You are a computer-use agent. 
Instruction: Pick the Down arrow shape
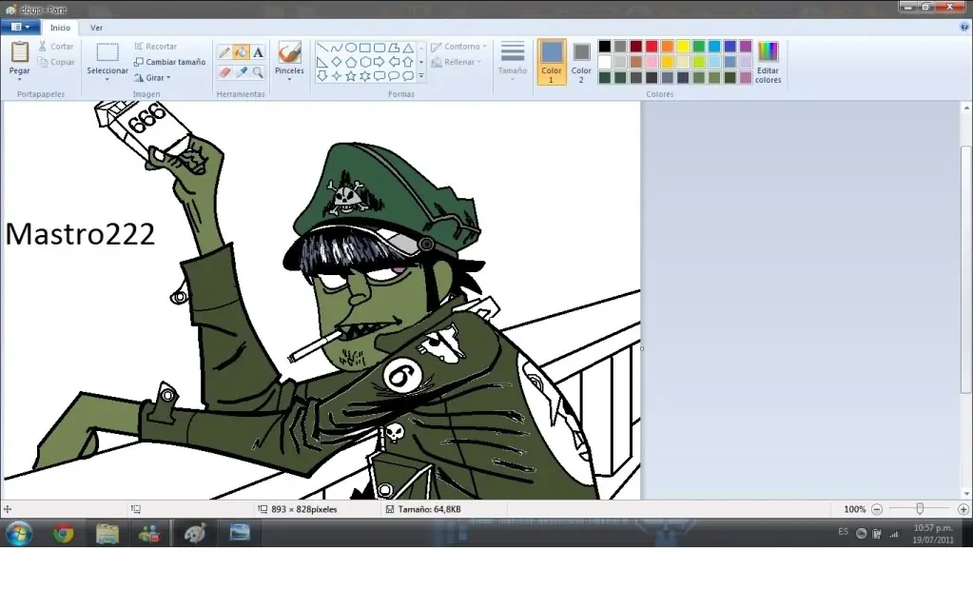322,76
